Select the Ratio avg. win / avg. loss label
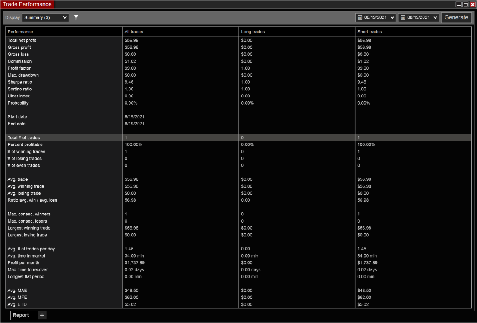This screenshot has width=477, height=323. click(x=32, y=200)
